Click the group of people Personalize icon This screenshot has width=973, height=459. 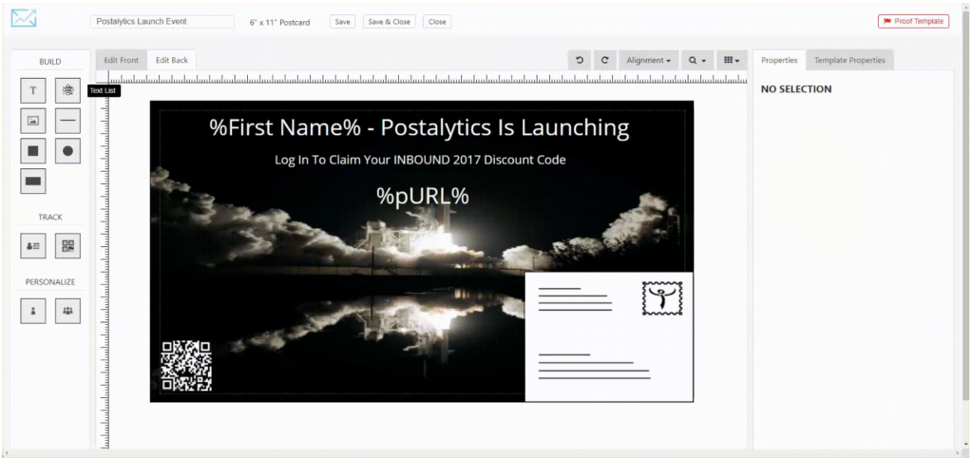click(67, 311)
